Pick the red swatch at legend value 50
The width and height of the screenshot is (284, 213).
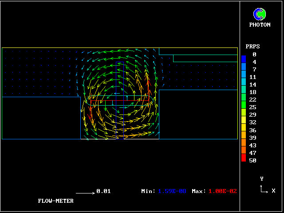point(244,158)
